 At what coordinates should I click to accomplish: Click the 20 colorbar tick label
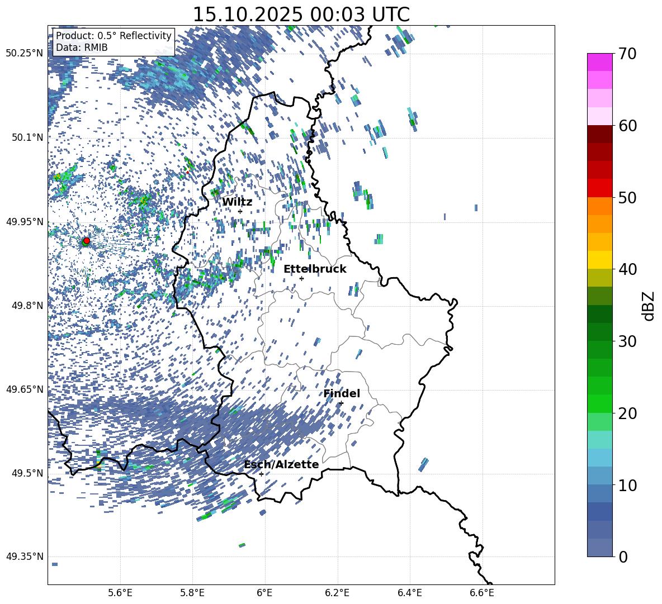[x=627, y=413]
